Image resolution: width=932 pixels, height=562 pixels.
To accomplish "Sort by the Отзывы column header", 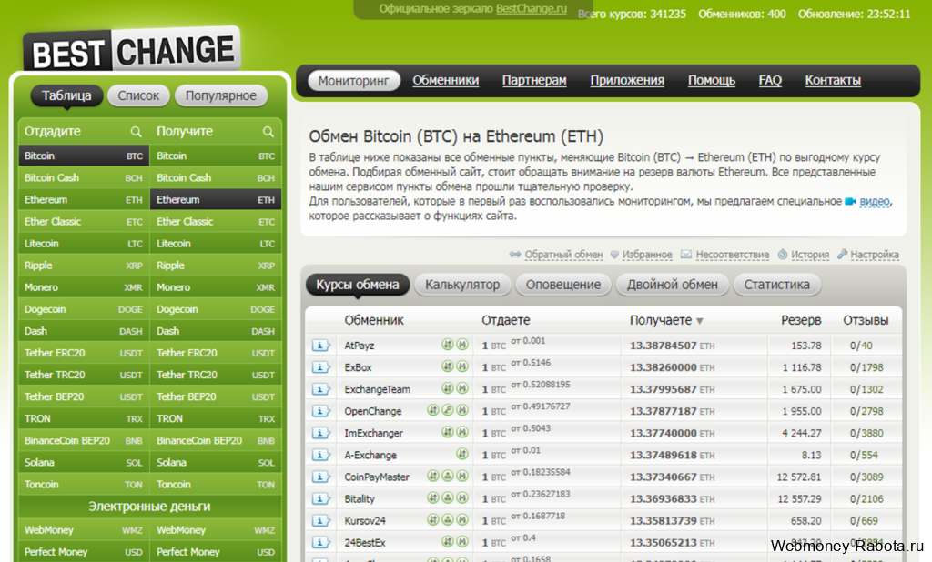I will [x=866, y=320].
